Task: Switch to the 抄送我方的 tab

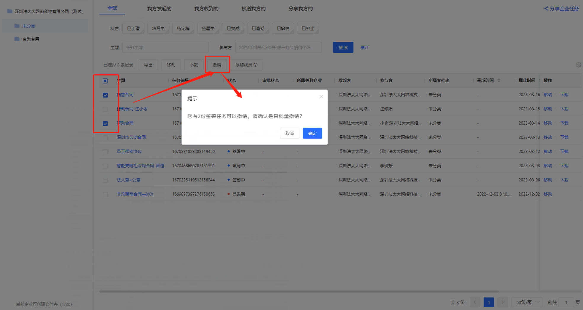Action: tap(253, 9)
